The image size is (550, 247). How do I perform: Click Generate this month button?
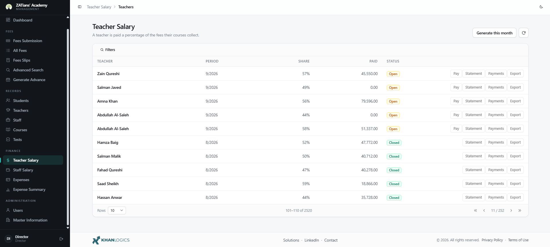494,33
